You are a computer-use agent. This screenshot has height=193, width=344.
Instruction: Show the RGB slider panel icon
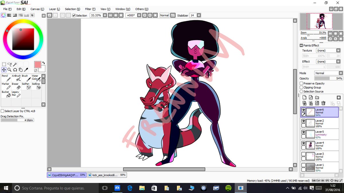(9, 15)
